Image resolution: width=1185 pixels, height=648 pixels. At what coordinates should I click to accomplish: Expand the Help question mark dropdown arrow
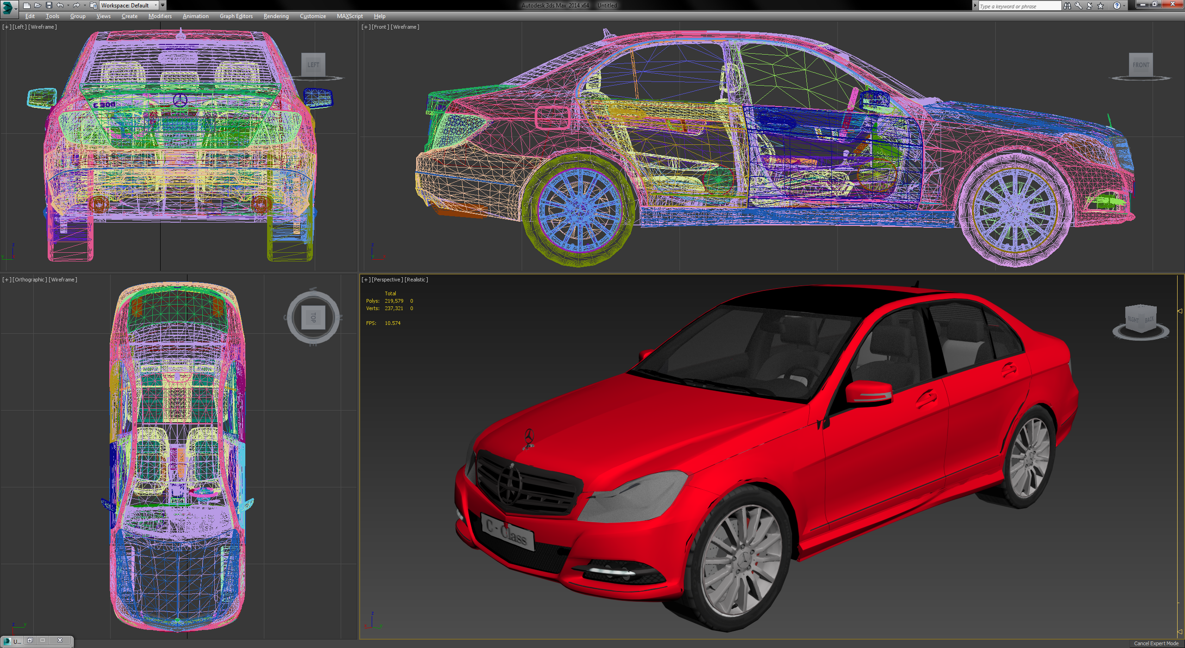tap(1124, 6)
